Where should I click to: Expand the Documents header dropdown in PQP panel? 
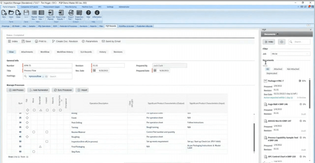click(x=278, y=34)
